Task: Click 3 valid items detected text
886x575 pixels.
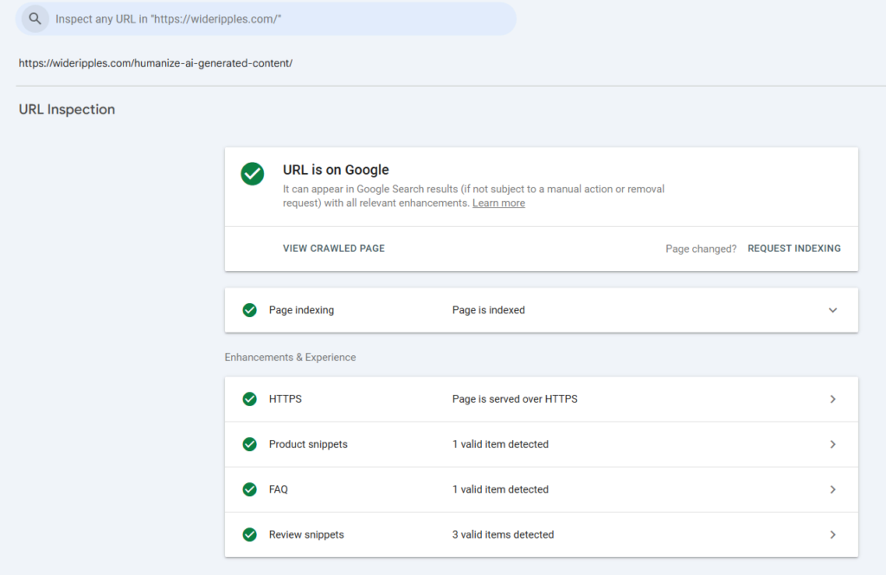Action: [x=503, y=535]
